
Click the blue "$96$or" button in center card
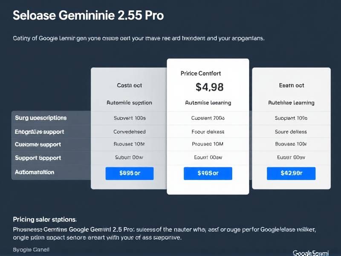click(x=208, y=173)
